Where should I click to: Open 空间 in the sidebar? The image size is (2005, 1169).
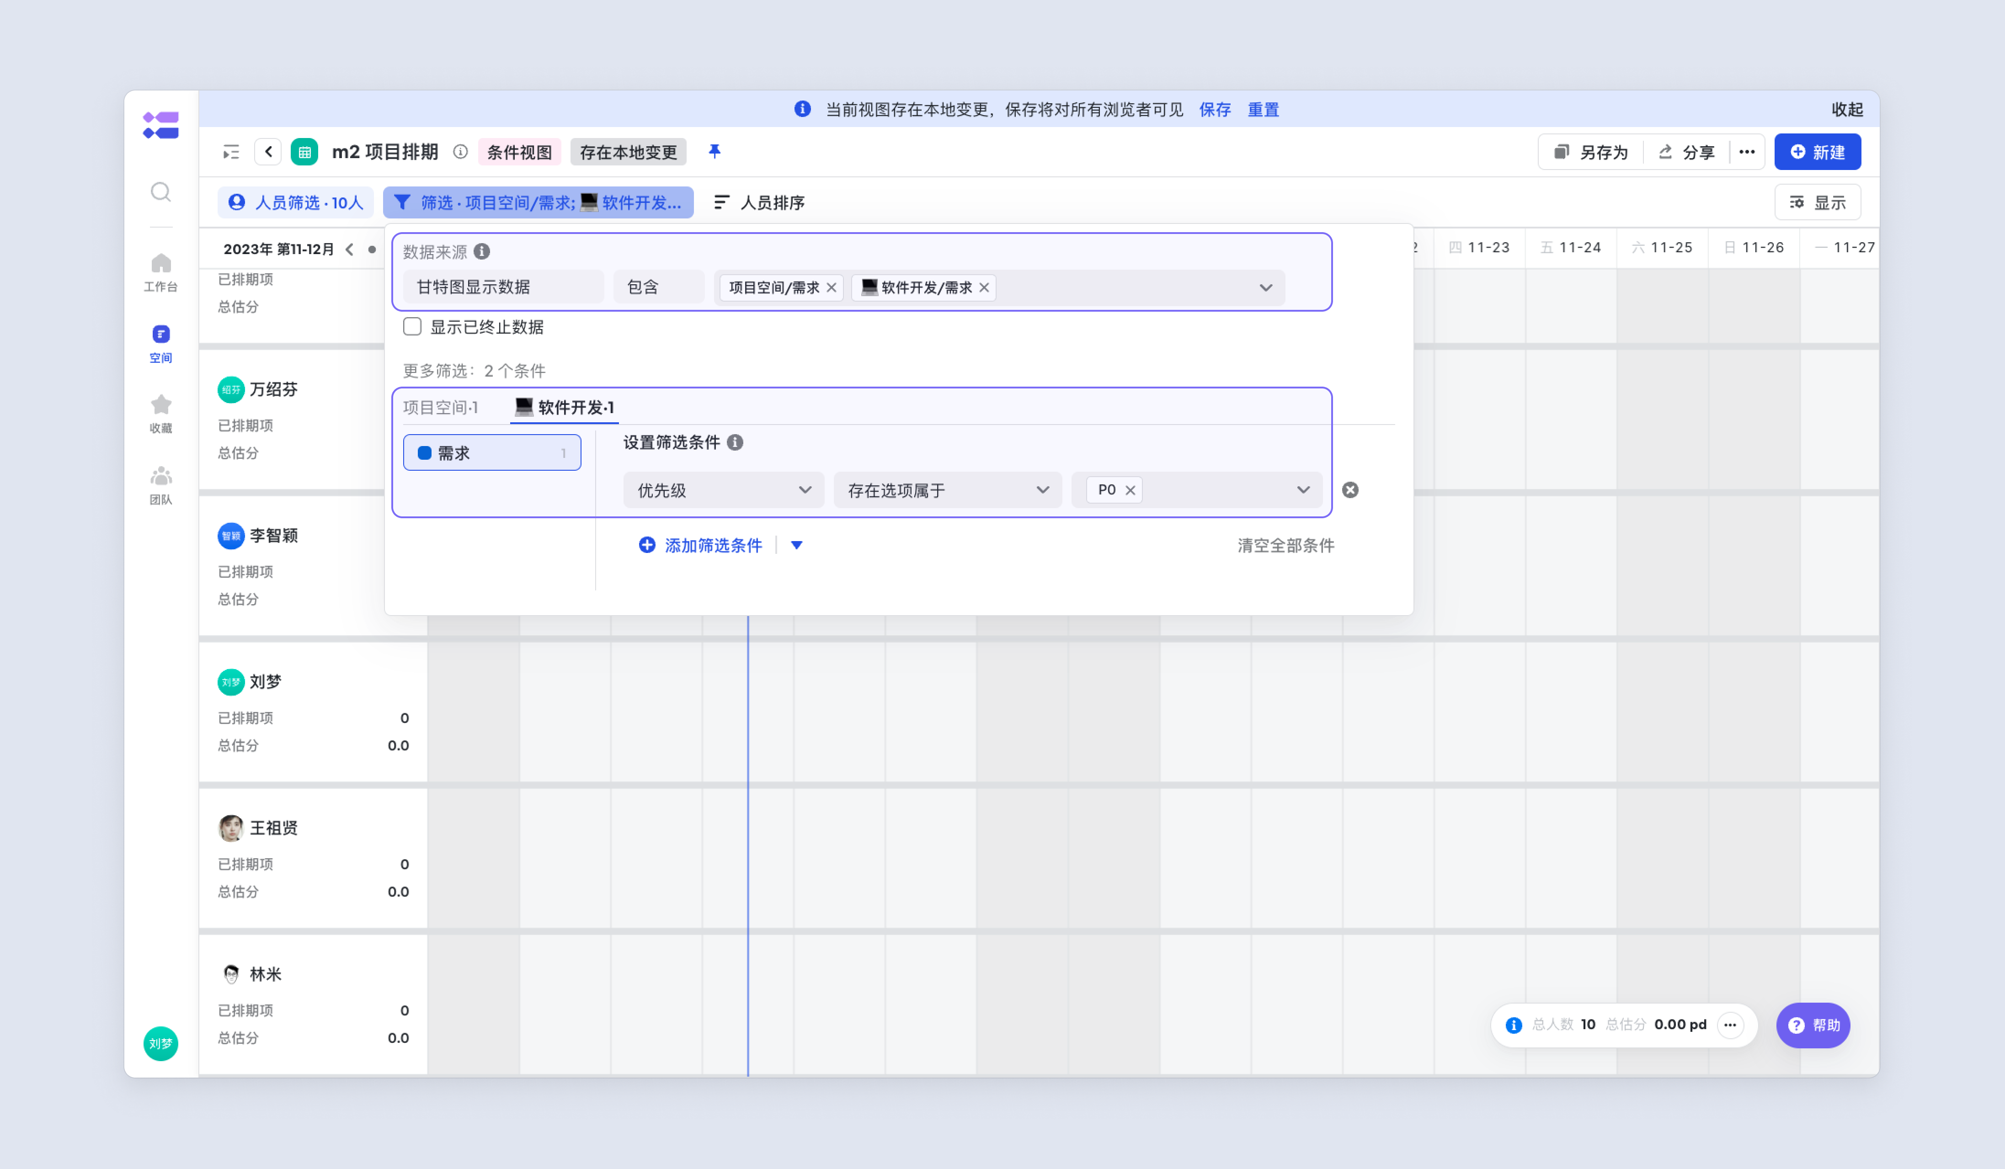tap(161, 344)
